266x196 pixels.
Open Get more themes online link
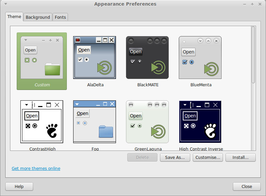click(x=36, y=168)
